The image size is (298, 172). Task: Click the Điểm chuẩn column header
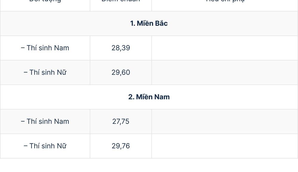click(x=121, y=1)
